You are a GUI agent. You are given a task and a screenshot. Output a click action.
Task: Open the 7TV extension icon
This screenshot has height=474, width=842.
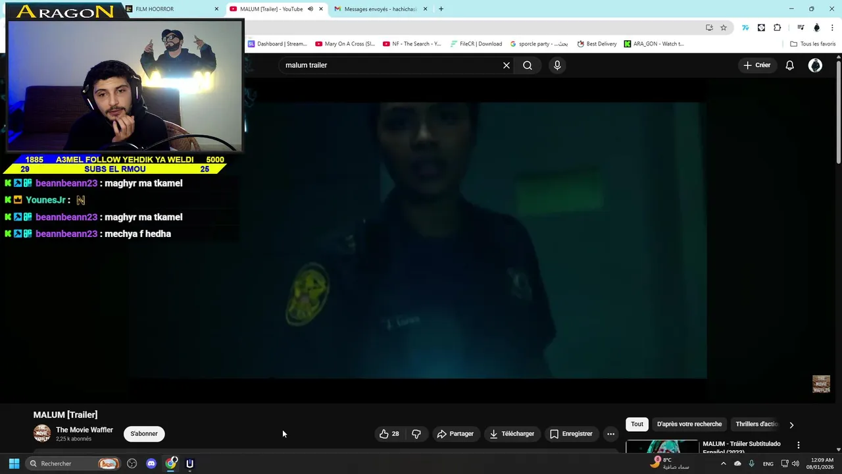(745, 28)
